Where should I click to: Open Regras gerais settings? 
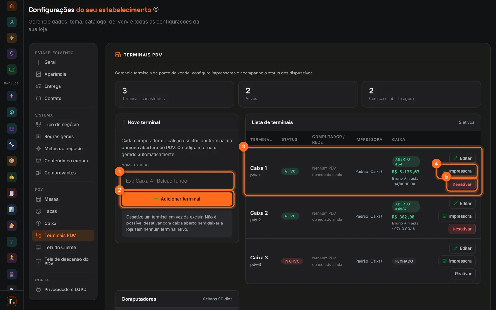point(63,136)
